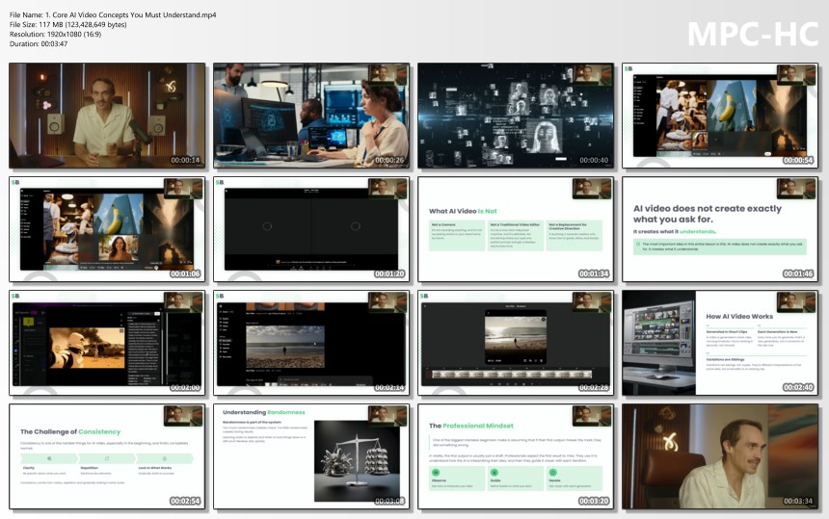The width and height of the screenshot is (829, 519).
Task: Click the 'How AI Video Works' heading
Action: [739, 316]
